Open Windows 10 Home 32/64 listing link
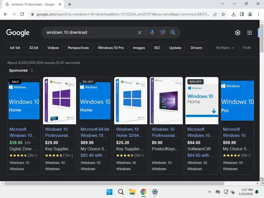 (129, 132)
